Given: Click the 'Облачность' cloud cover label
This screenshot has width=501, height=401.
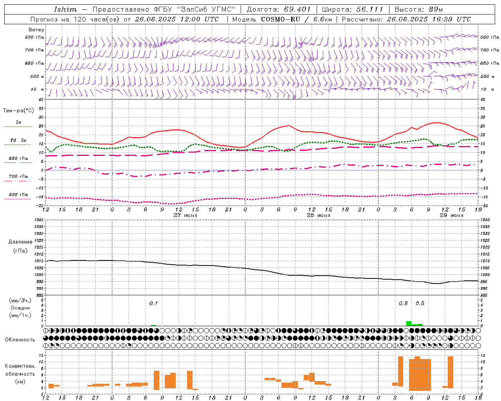Looking at the screenshot, I should (20, 340).
